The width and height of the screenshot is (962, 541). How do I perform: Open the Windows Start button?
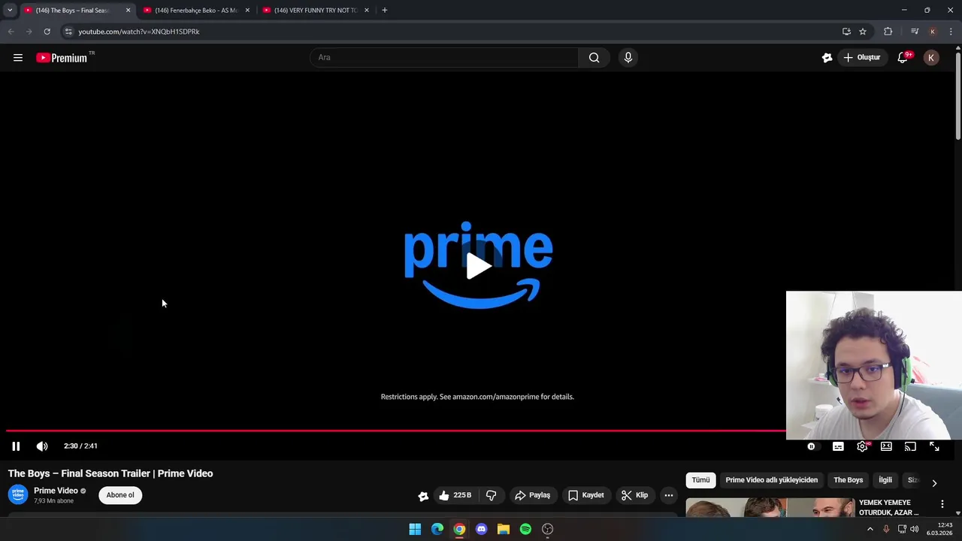415,530
